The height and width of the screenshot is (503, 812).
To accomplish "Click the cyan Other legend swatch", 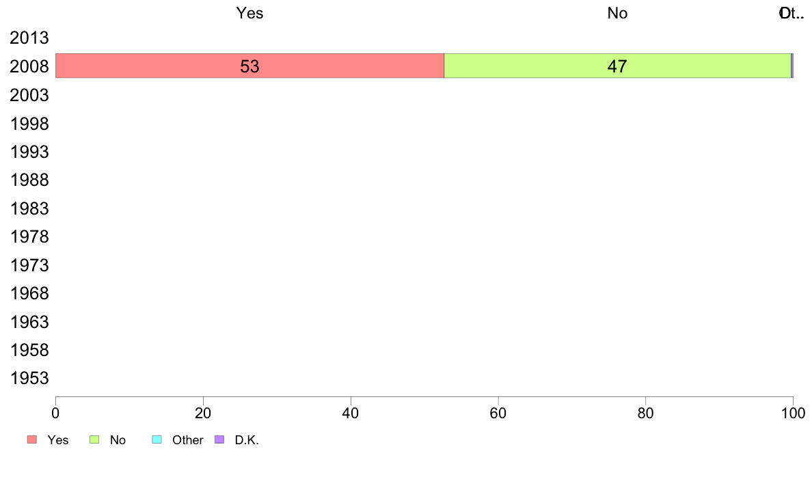I will pos(157,439).
